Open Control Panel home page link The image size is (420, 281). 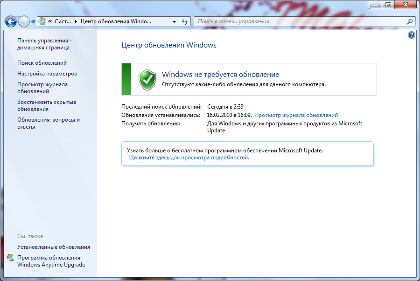pos(44,44)
